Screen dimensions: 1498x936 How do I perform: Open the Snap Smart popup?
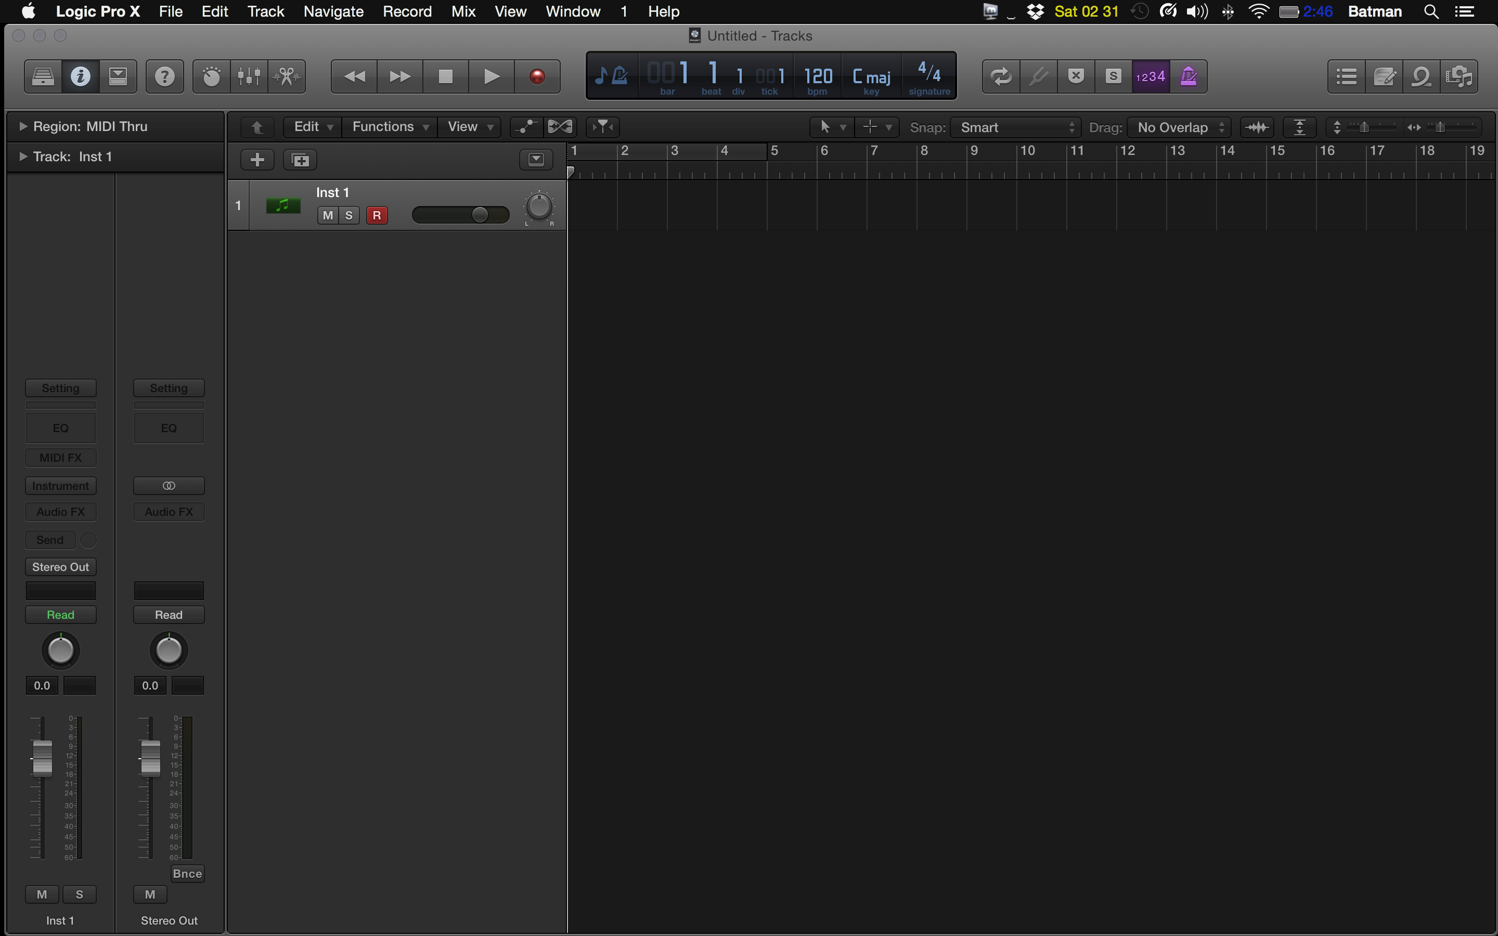tap(1015, 127)
